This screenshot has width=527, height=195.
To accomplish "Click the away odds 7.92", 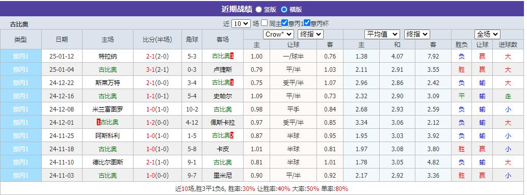I will coord(433,57).
